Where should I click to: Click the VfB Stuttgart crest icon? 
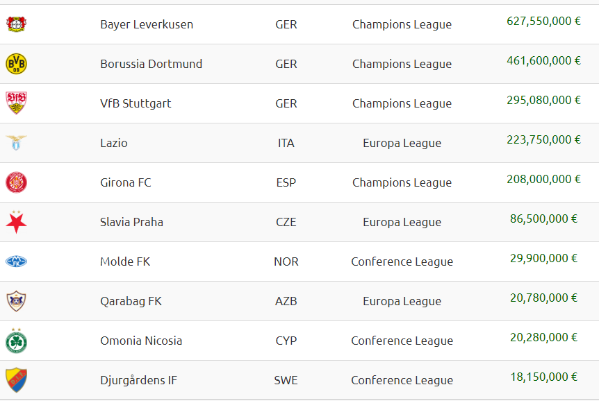pos(16,103)
